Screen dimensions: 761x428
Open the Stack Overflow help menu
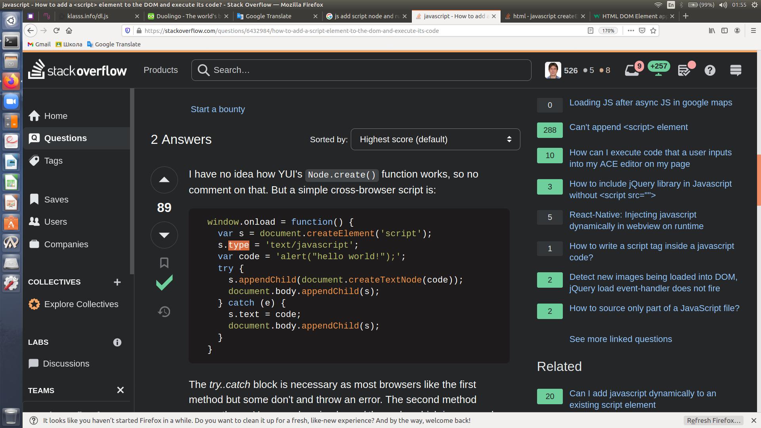[710, 71]
